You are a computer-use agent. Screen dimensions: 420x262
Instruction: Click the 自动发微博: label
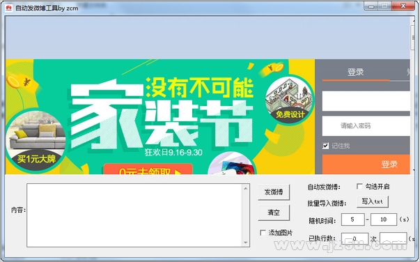coord(324,187)
